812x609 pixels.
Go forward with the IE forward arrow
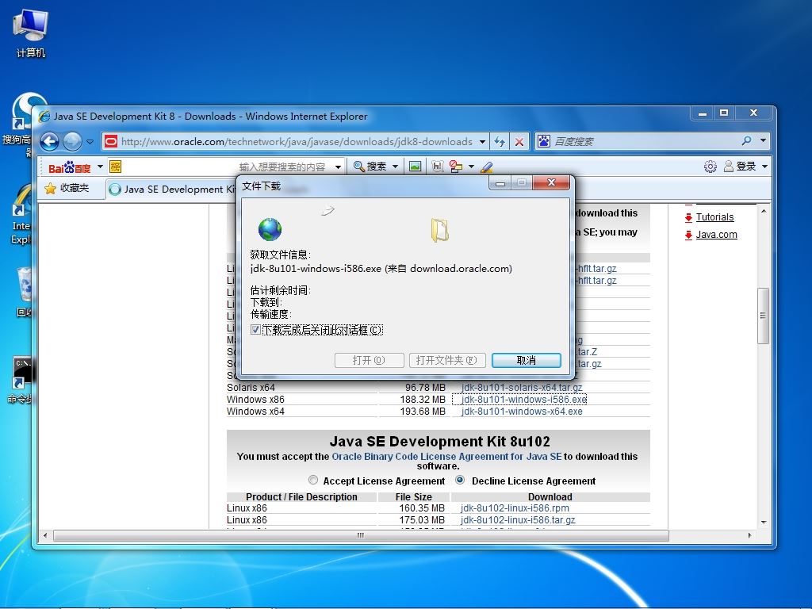click(x=72, y=141)
